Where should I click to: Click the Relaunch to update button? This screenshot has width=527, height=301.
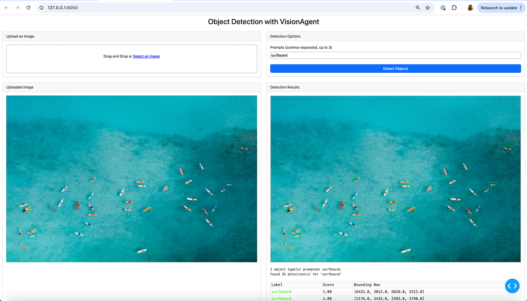498,7
